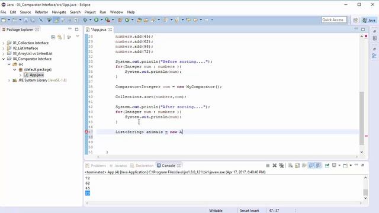Click the New Java Class green icon
The height and width of the screenshot is (213, 379).
click(x=127, y=20)
